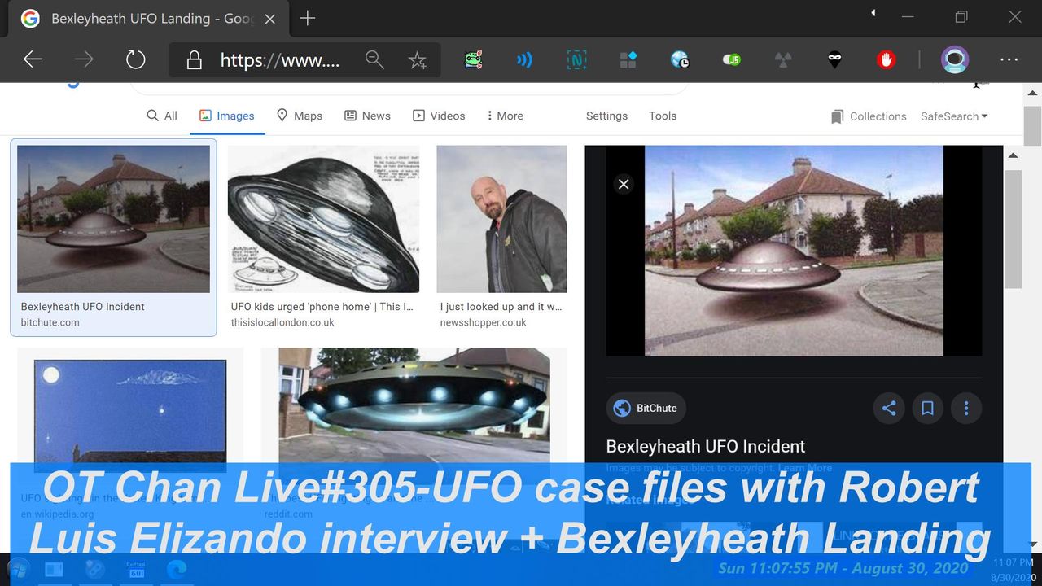Save image with bookmark icon
Screen dimensions: 1042x586
(x=927, y=409)
